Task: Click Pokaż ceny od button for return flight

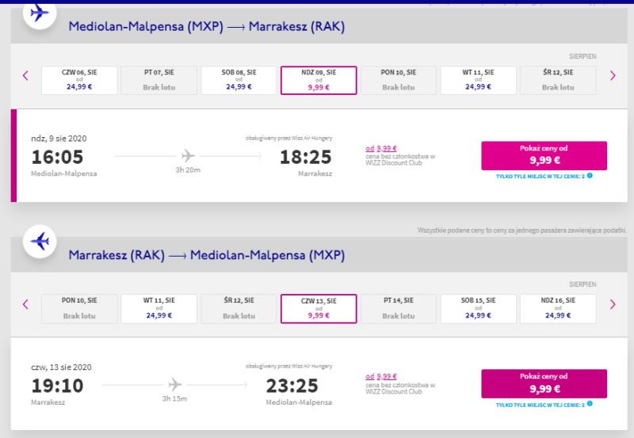Action: [x=544, y=383]
